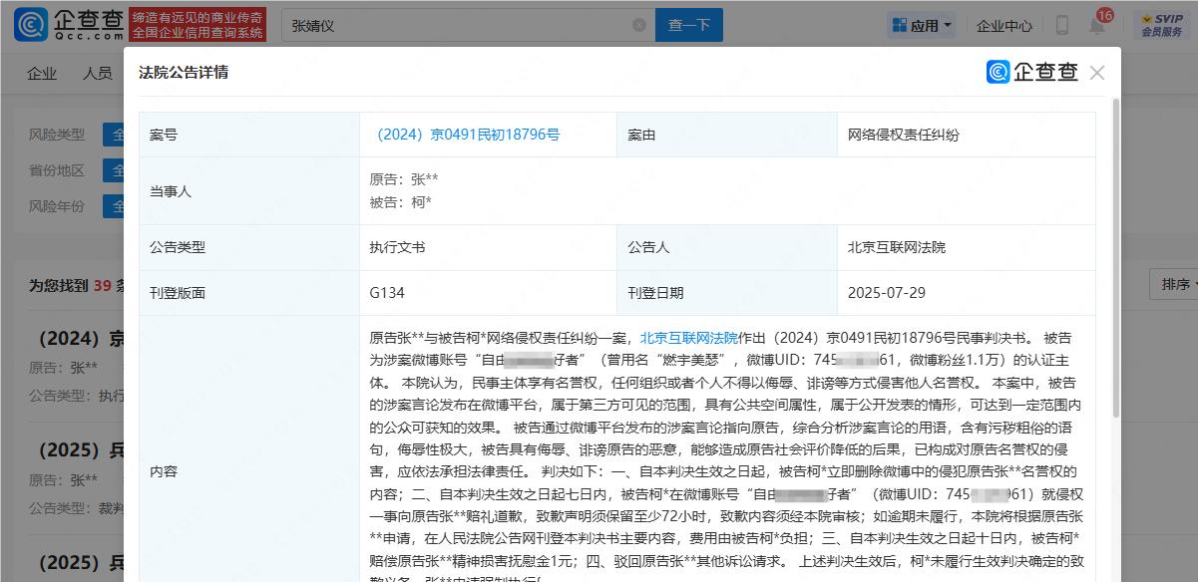This screenshot has height=582, width=1198.
Task: Click the 风险类型 filter label
Action: point(57,135)
